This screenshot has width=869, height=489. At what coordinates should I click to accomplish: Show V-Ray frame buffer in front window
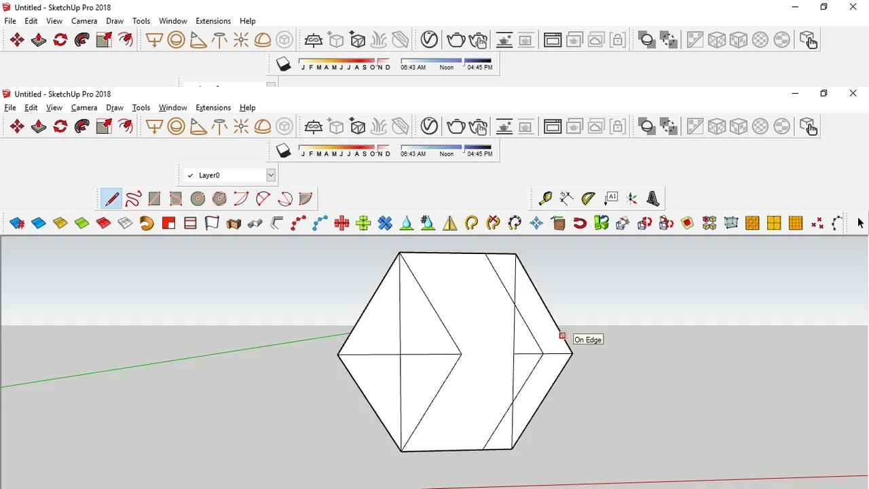click(x=553, y=126)
